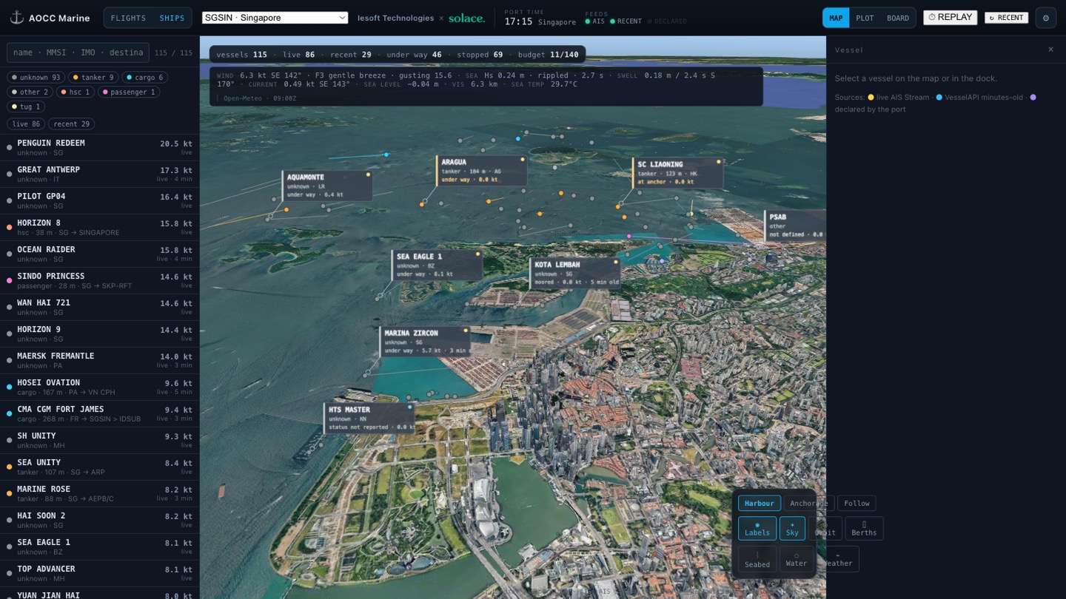Image resolution: width=1066 pixels, height=599 pixels.
Task: Toggle the Weather overlay
Action: pyautogui.click(x=837, y=559)
